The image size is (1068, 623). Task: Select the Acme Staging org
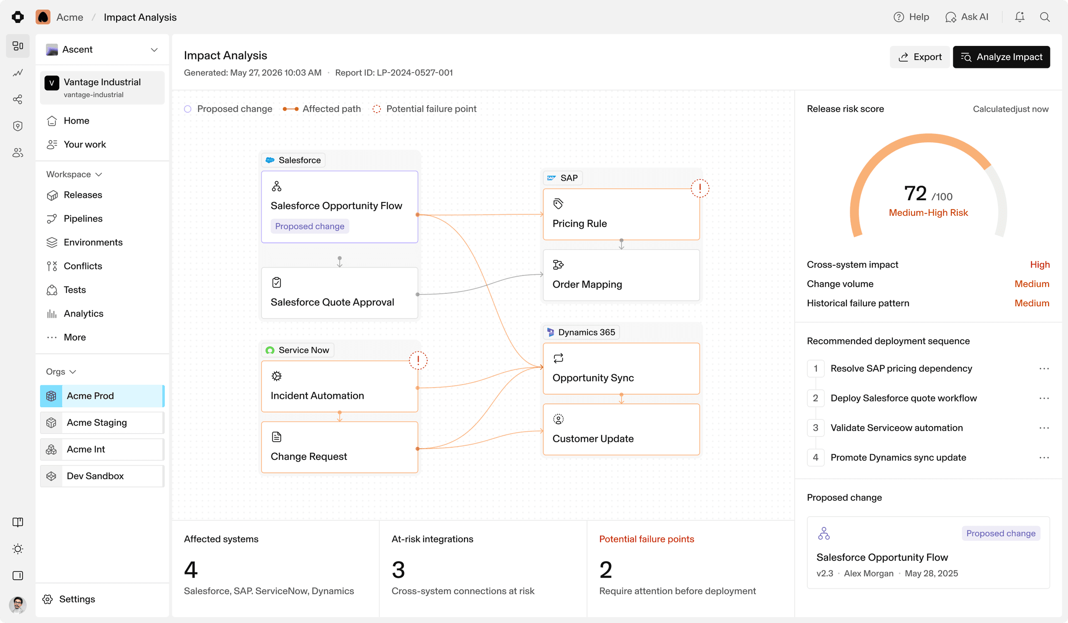[x=102, y=423]
